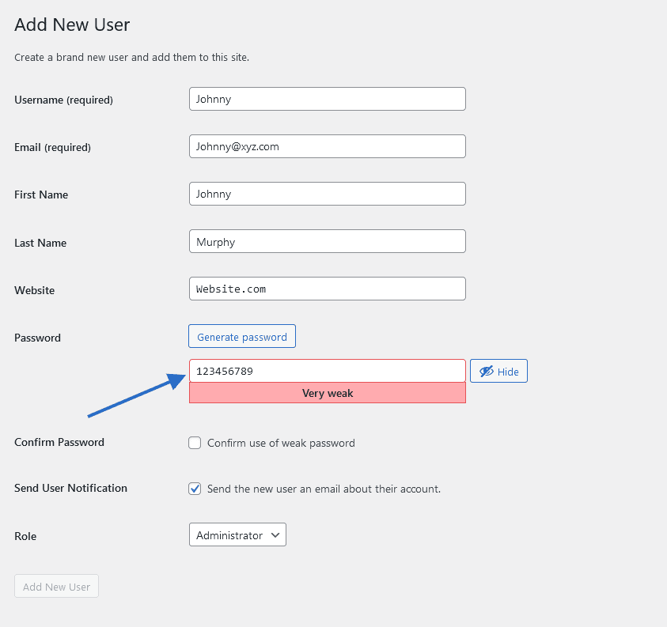Click the 'Confirm use of weak password' text

point(281,443)
